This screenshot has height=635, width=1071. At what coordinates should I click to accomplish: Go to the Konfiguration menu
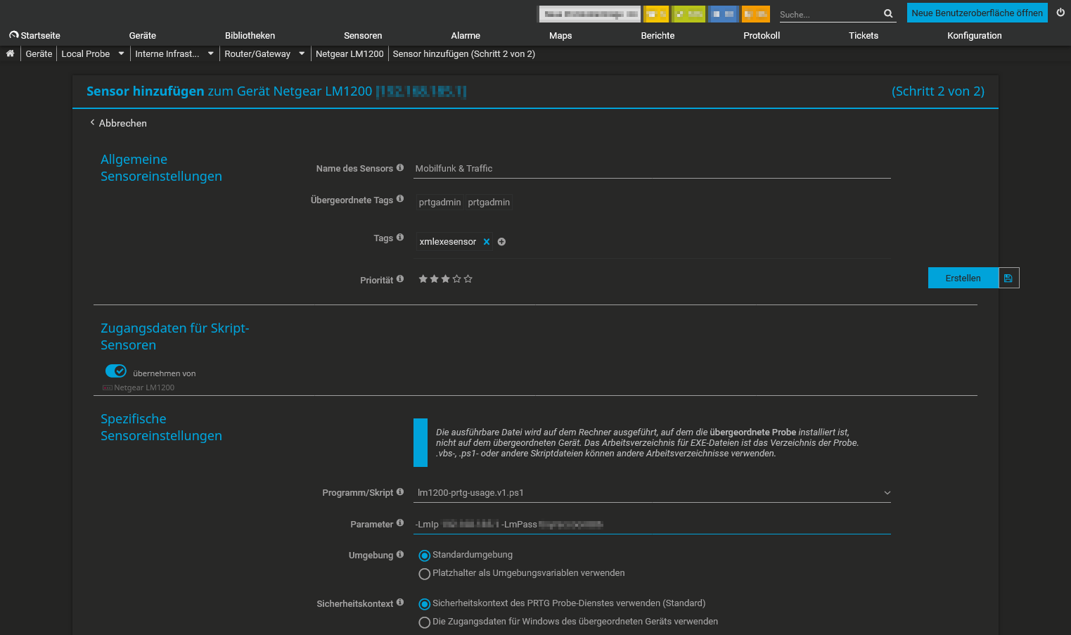tap(974, 35)
